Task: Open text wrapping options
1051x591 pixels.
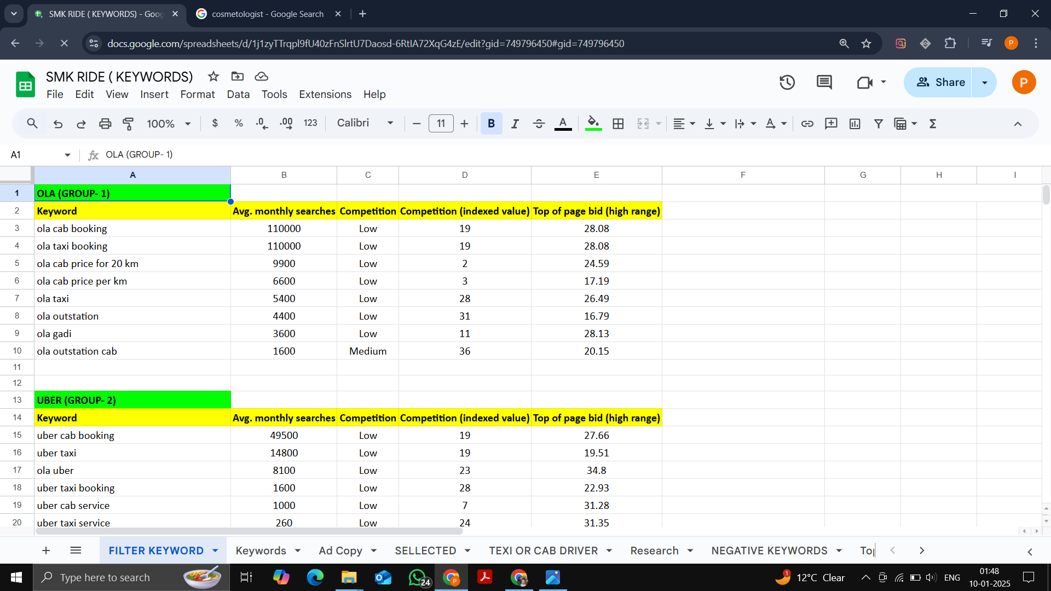Action: tap(744, 124)
